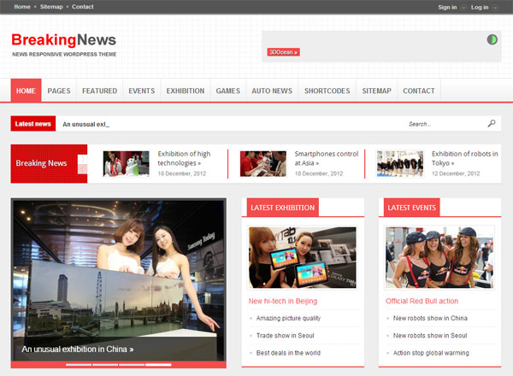Expand the Log in dropdown arrow
513x376 pixels.
(495, 7)
